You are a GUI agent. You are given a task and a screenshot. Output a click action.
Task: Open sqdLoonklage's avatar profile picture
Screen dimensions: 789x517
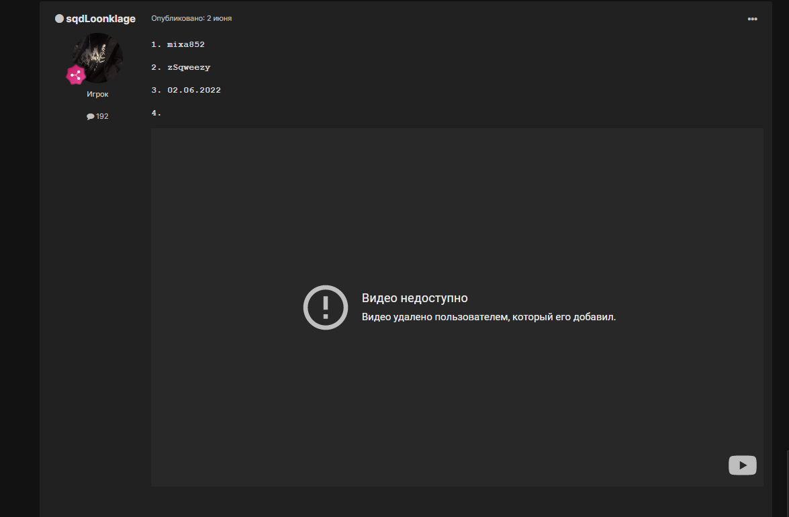tap(97, 58)
